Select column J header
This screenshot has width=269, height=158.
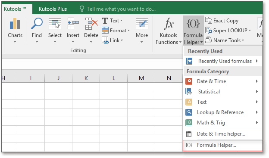(58, 78)
